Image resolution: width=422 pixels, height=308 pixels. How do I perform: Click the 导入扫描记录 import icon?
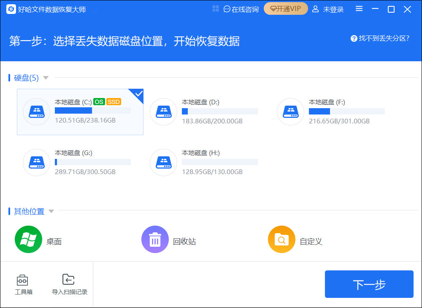pos(68,280)
